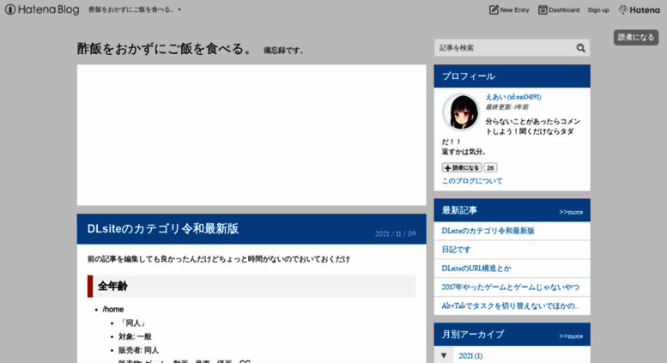
Task: Click the ＋読者になる button in profile
Action: (462, 168)
